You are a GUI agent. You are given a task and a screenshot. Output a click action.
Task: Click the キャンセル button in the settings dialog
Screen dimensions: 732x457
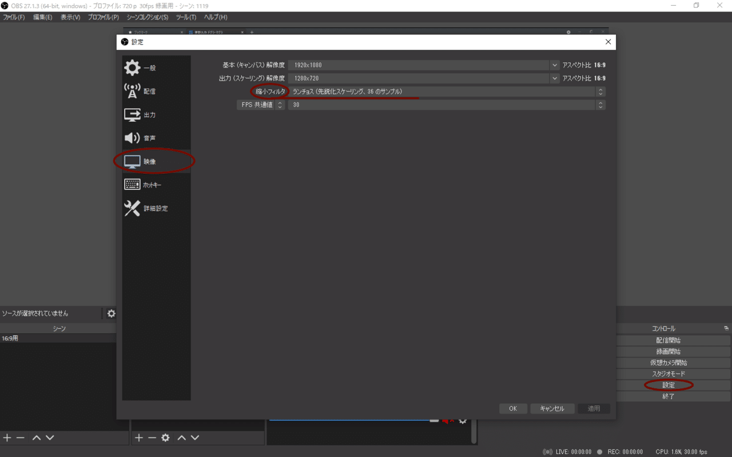point(552,408)
